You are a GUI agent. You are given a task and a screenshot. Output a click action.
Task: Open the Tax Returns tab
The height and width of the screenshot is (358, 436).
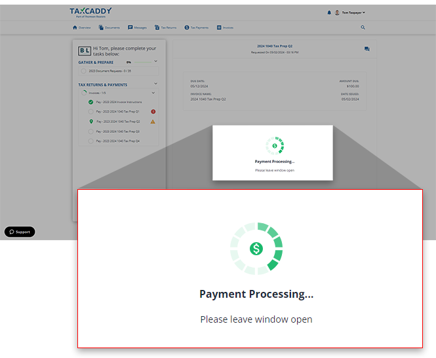[x=165, y=27]
